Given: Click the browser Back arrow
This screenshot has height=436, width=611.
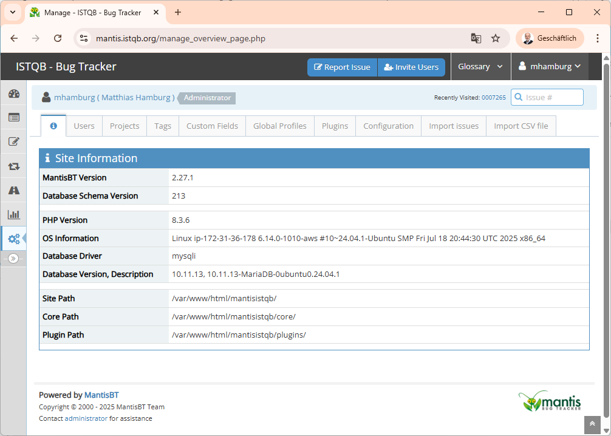Looking at the screenshot, I should [x=14, y=38].
